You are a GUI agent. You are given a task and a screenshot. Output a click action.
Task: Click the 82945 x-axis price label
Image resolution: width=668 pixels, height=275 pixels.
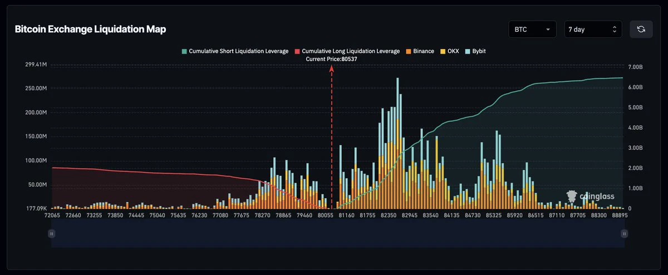[409, 215]
